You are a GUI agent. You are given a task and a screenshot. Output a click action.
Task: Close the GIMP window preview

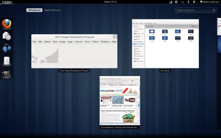coord(115,37)
